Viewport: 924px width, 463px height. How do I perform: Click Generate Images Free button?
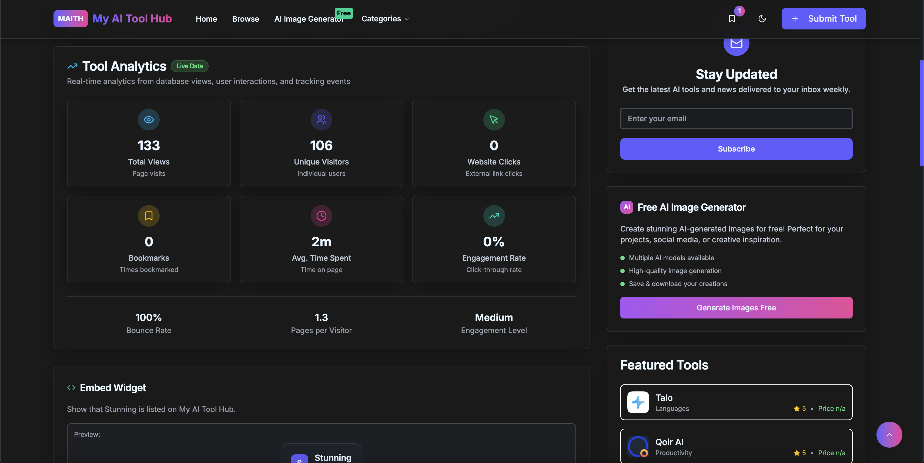click(736, 308)
